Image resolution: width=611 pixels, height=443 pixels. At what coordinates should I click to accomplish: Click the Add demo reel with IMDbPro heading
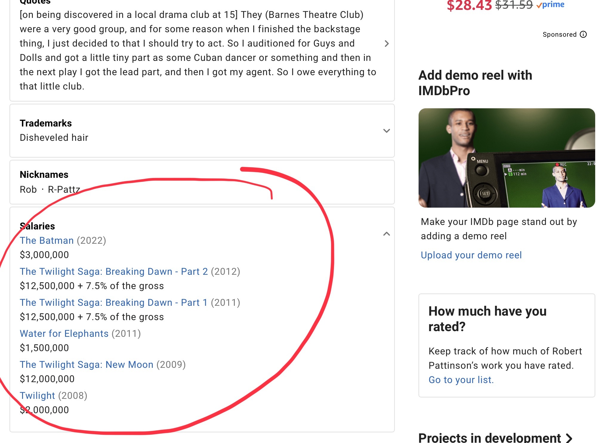pyautogui.click(x=475, y=83)
